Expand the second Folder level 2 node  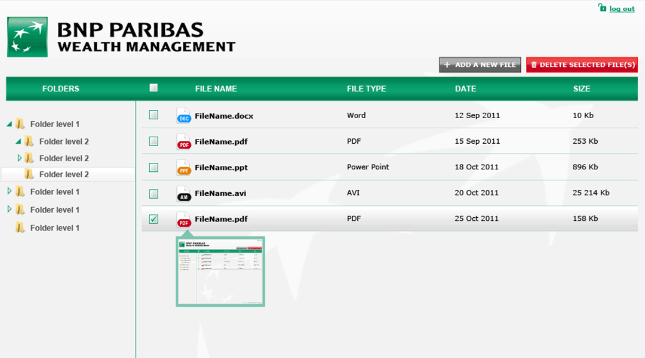click(19, 158)
